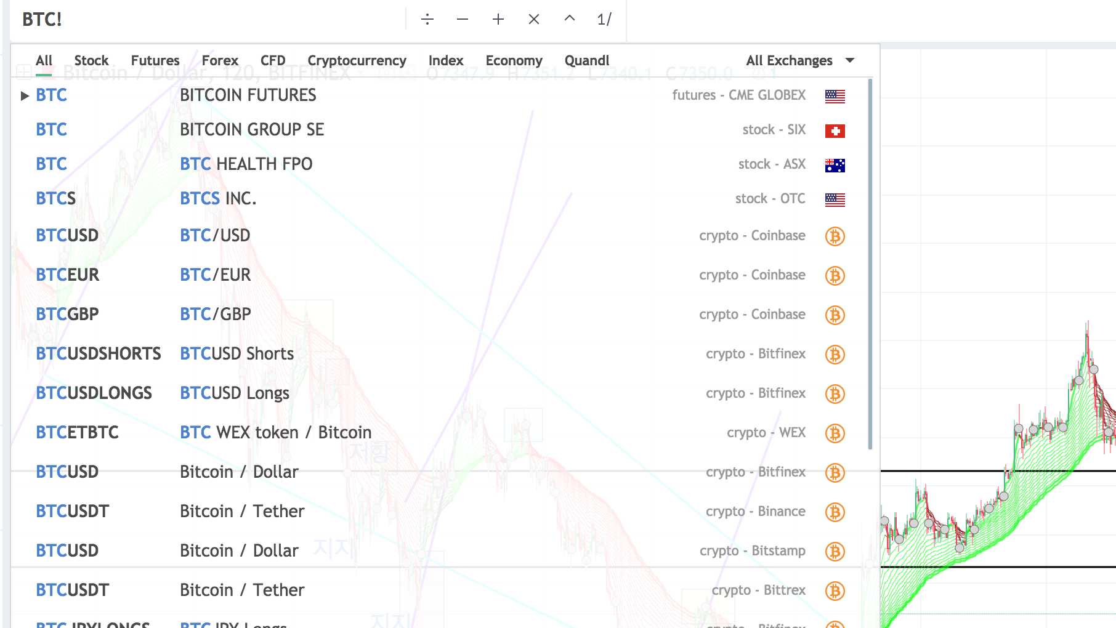Click bitcoin icon on WEX token row
Viewport: 1116px width, 628px height.
835,433
